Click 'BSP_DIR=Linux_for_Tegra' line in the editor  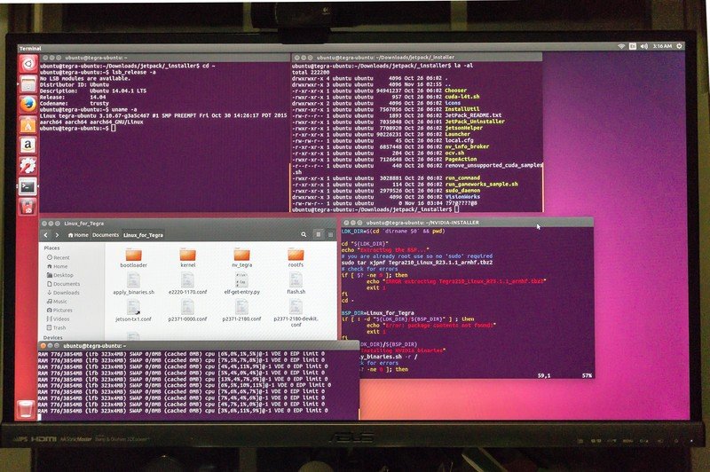378,312
